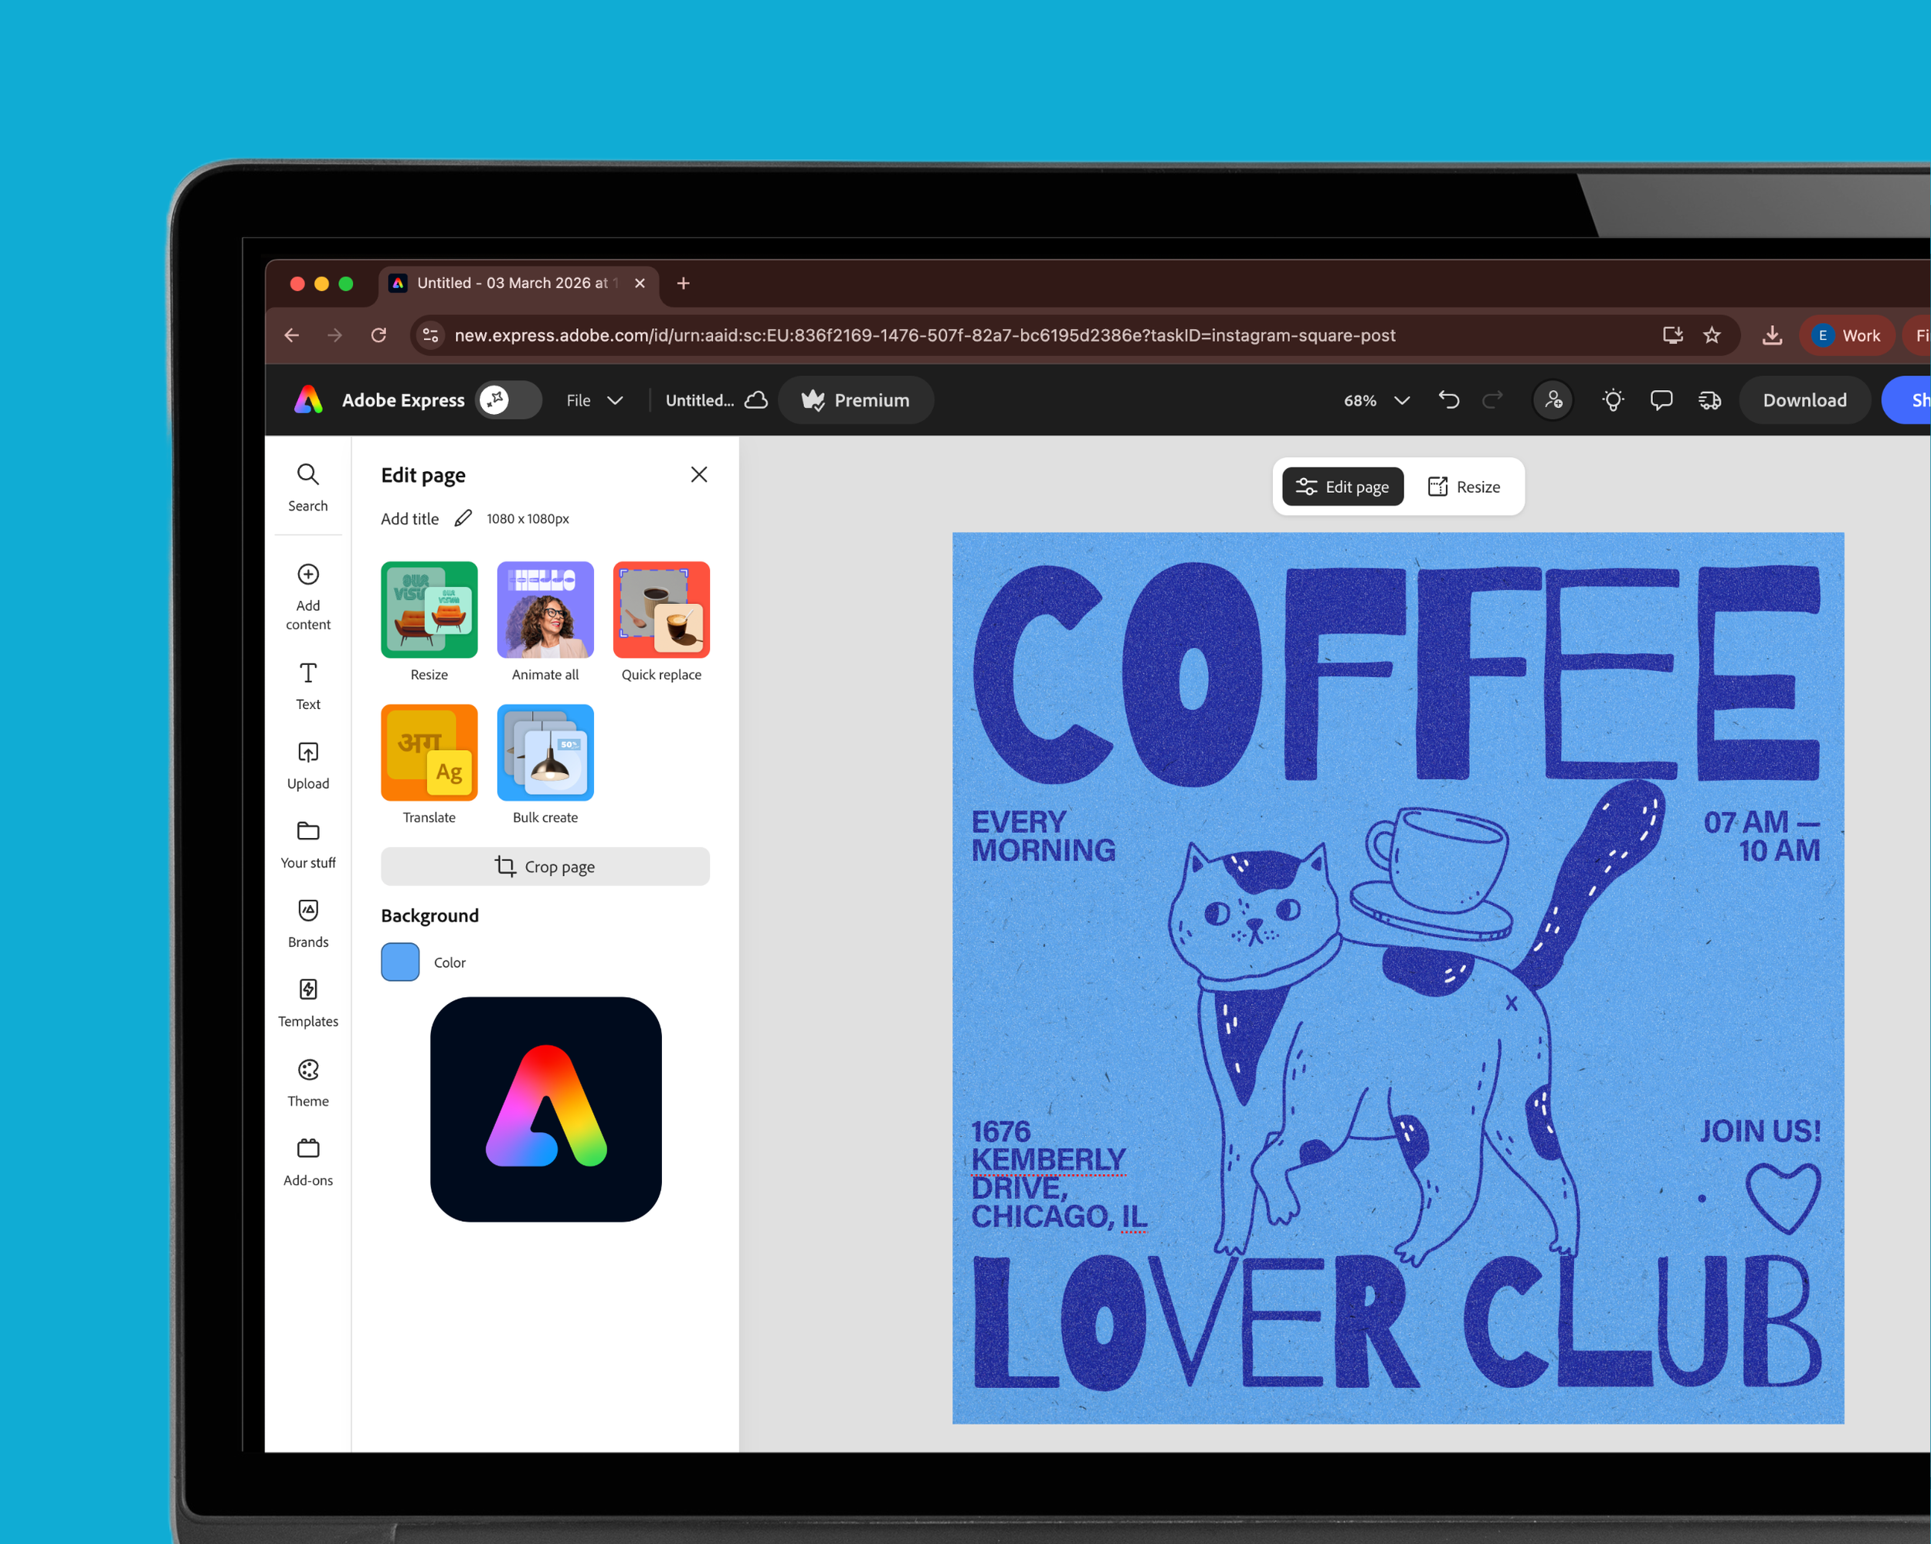Click the Crop page button
This screenshot has height=1544, width=1931.
[545, 866]
